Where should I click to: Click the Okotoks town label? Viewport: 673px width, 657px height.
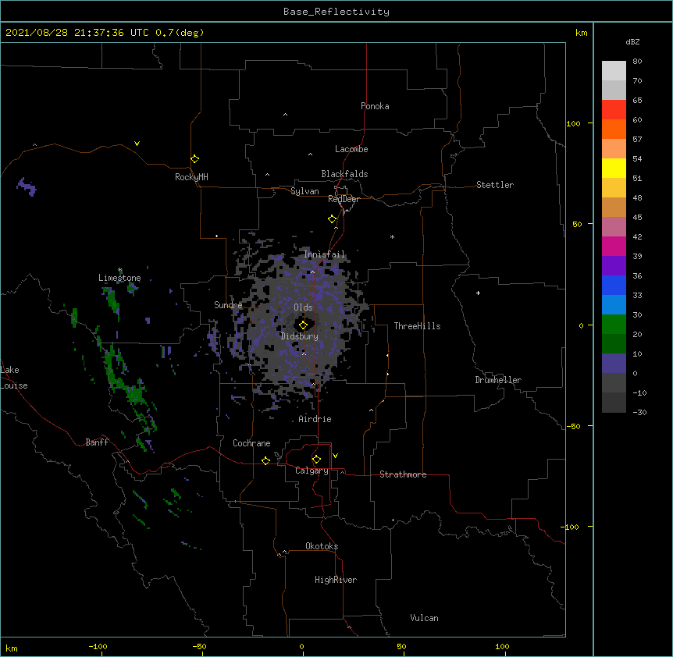322,546
